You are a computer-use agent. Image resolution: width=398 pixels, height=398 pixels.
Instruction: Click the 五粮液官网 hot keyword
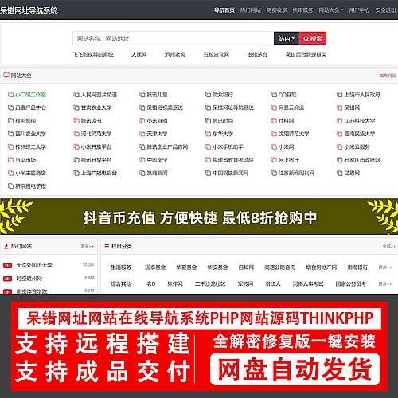(217, 55)
